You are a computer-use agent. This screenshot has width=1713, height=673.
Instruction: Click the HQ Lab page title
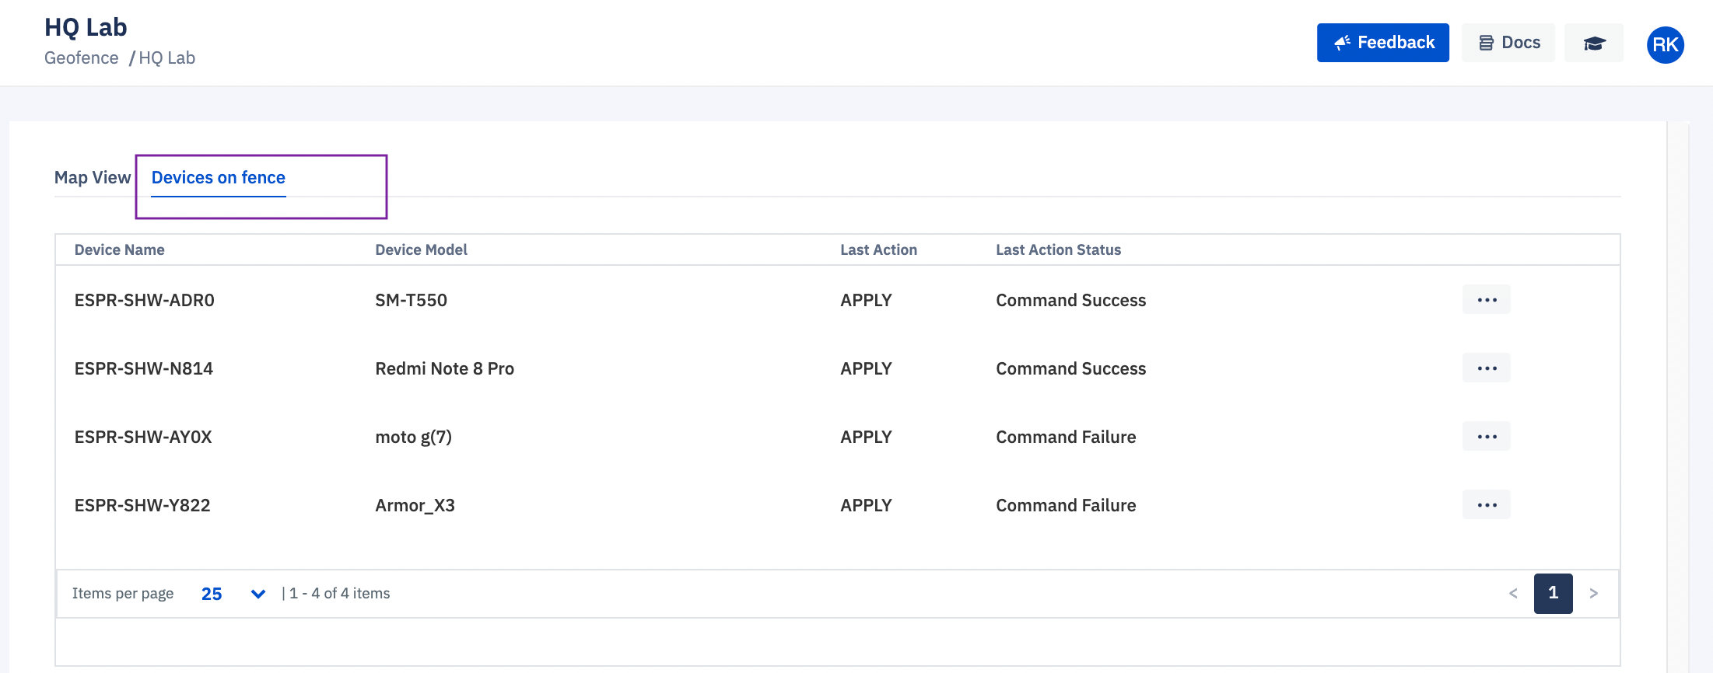point(86,27)
